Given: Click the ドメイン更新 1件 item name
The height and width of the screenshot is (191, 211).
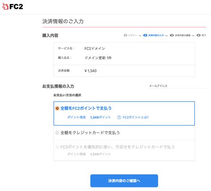Looking at the screenshot, I should (98, 58).
